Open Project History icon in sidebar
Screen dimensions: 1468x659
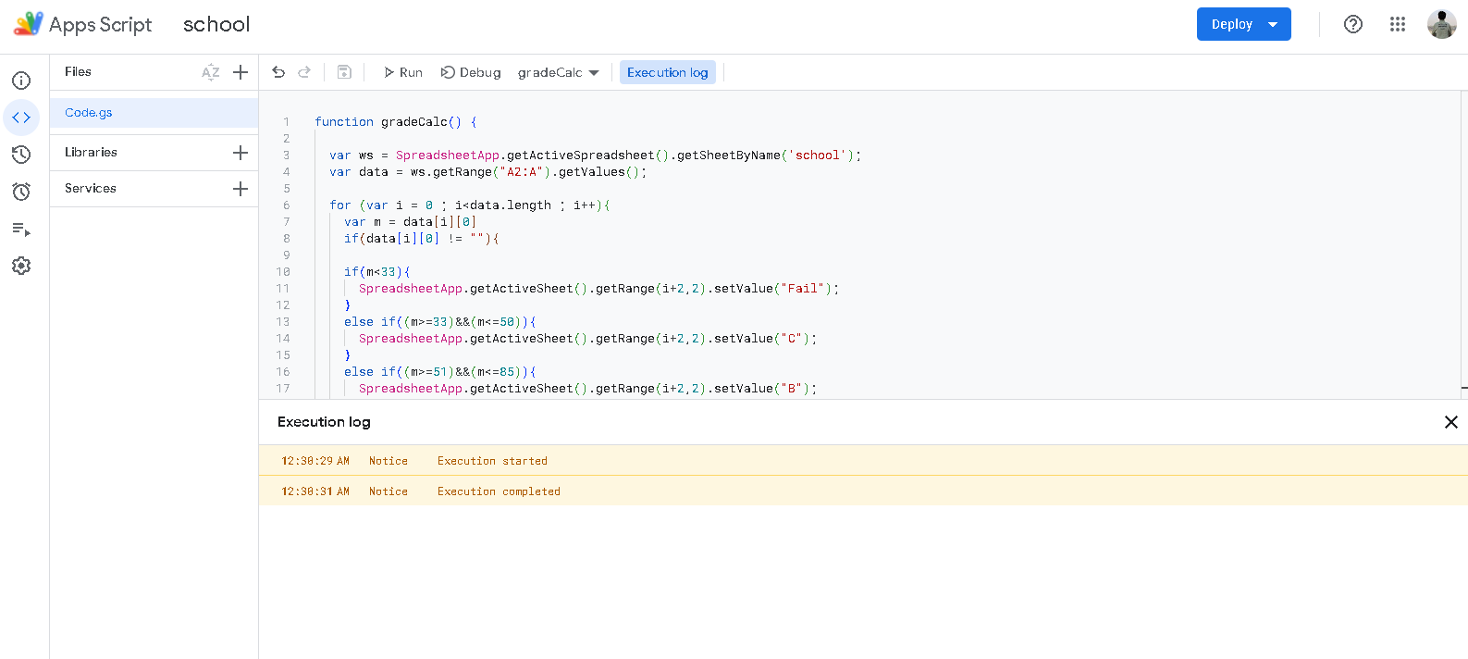coord(21,155)
